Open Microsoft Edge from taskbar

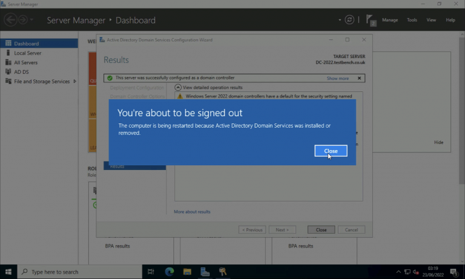170,272
